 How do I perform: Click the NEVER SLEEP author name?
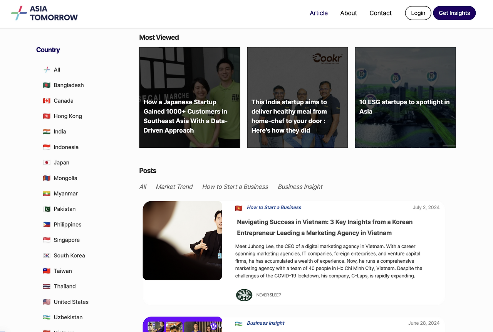tap(269, 295)
